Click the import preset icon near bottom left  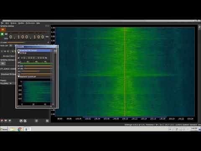(21, 121)
